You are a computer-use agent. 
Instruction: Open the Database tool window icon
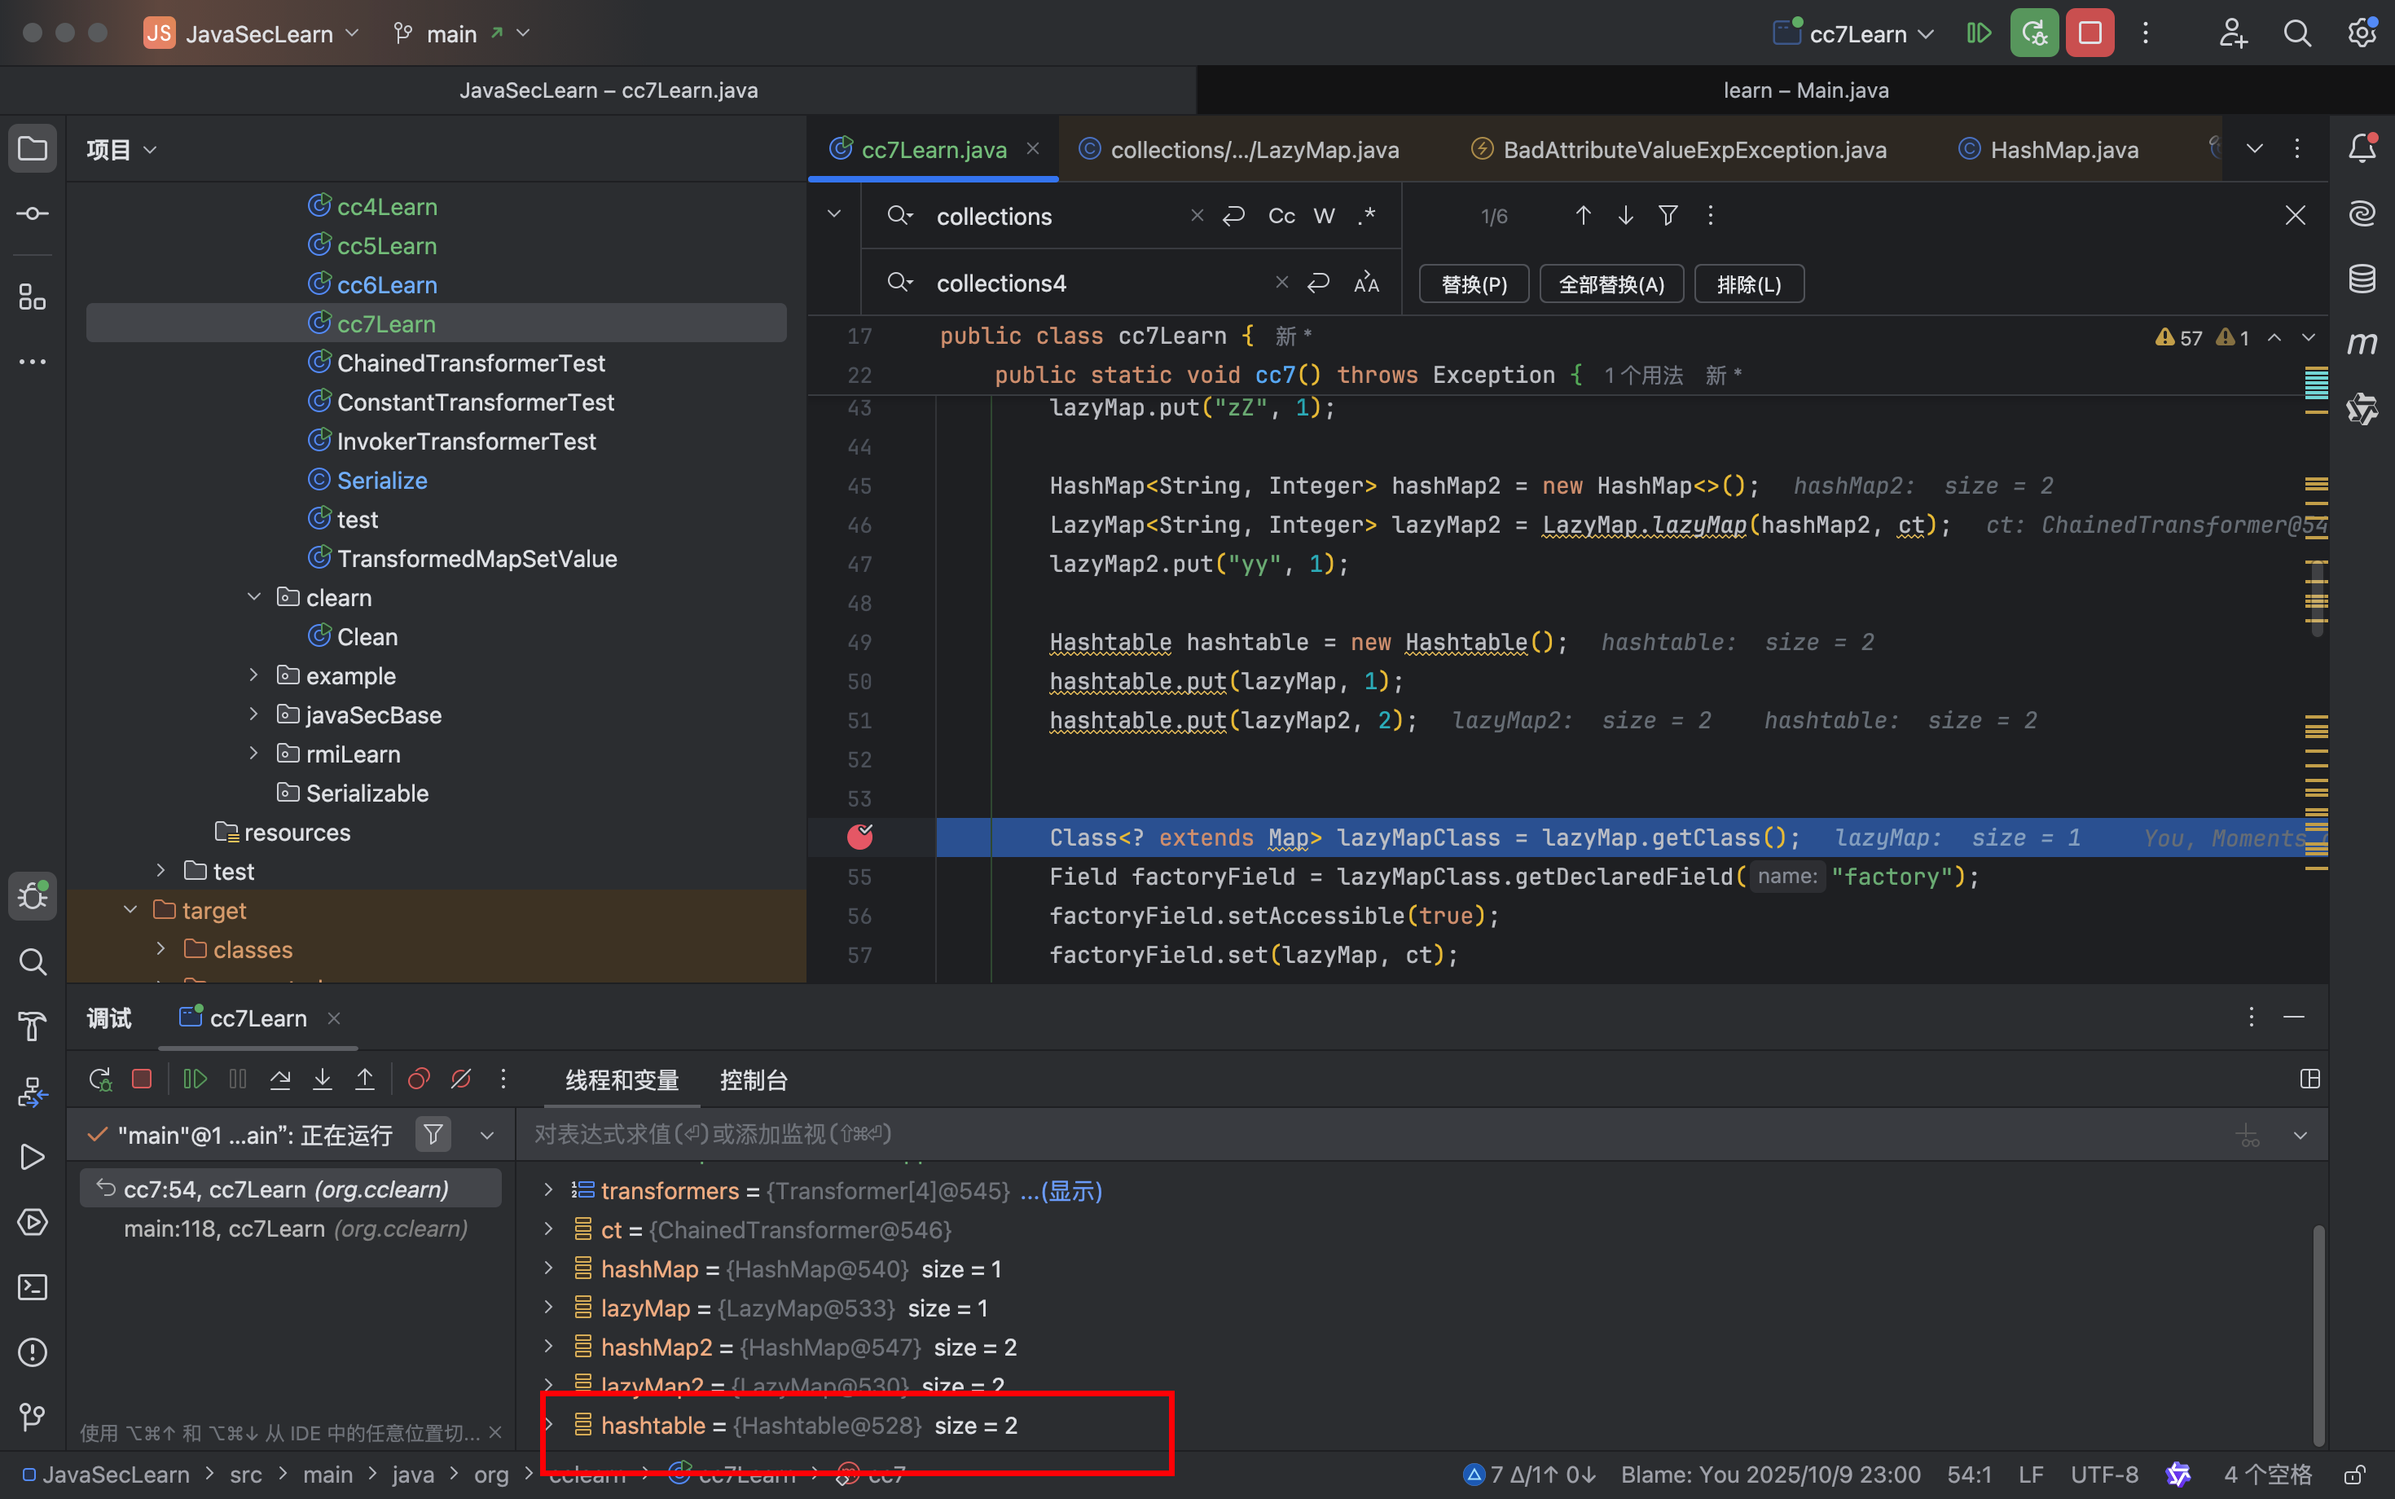point(2362,279)
